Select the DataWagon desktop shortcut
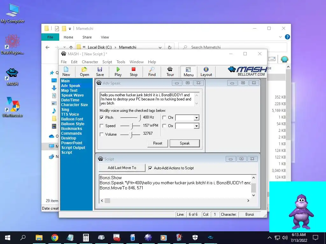 (12, 44)
